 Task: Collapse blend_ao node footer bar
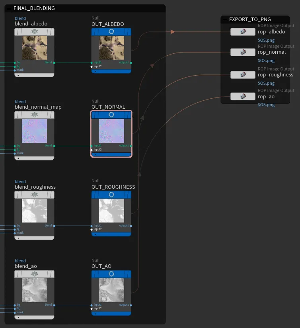(x=34, y=317)
